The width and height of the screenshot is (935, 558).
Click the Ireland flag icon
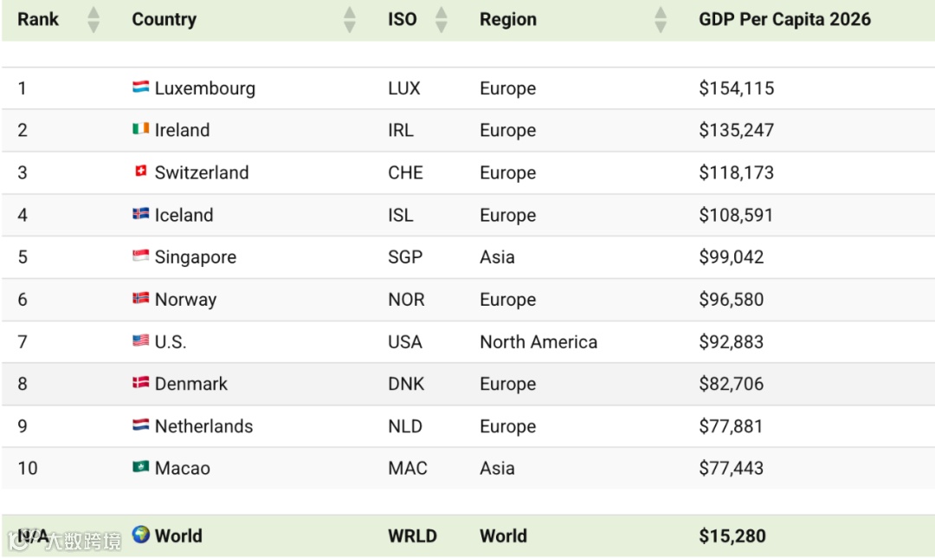coord(140,129)
